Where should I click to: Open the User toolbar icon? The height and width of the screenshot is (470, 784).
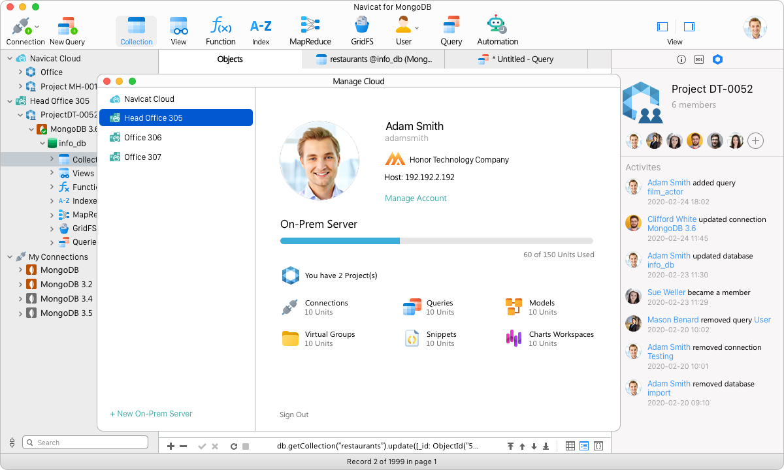click(404, 31)
